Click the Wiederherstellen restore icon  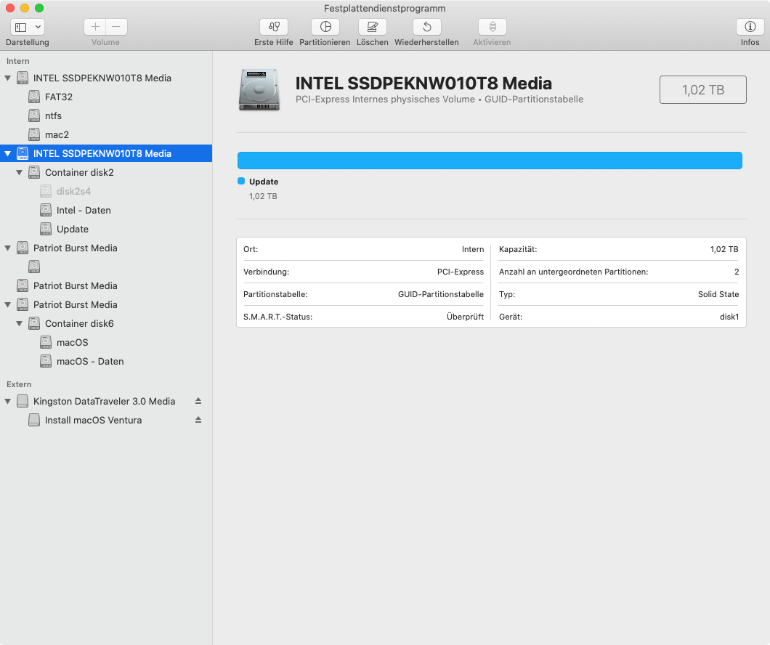pos(426,27)
